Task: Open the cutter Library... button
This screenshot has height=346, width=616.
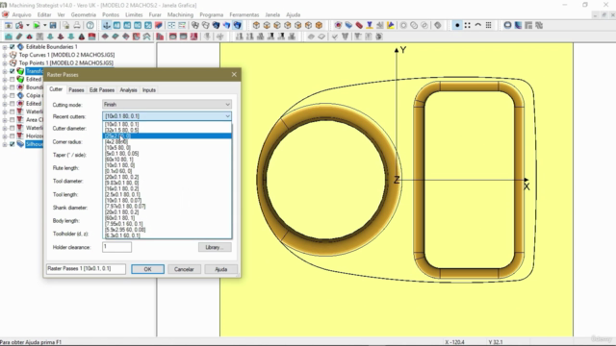Action: (x=215, y=248)
